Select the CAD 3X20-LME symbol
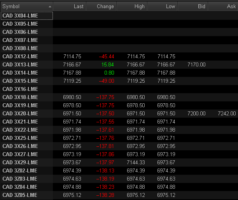Screen dimensions: 238x200 (20, 113)
